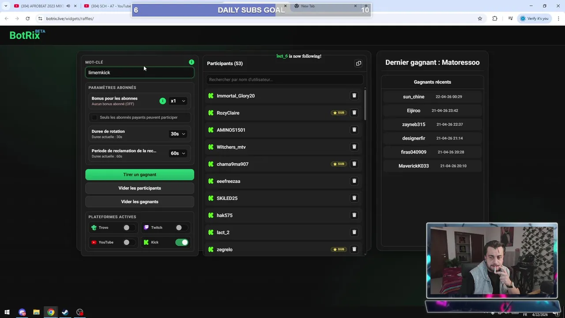Click Verify it's you profile button

point(534,19)
